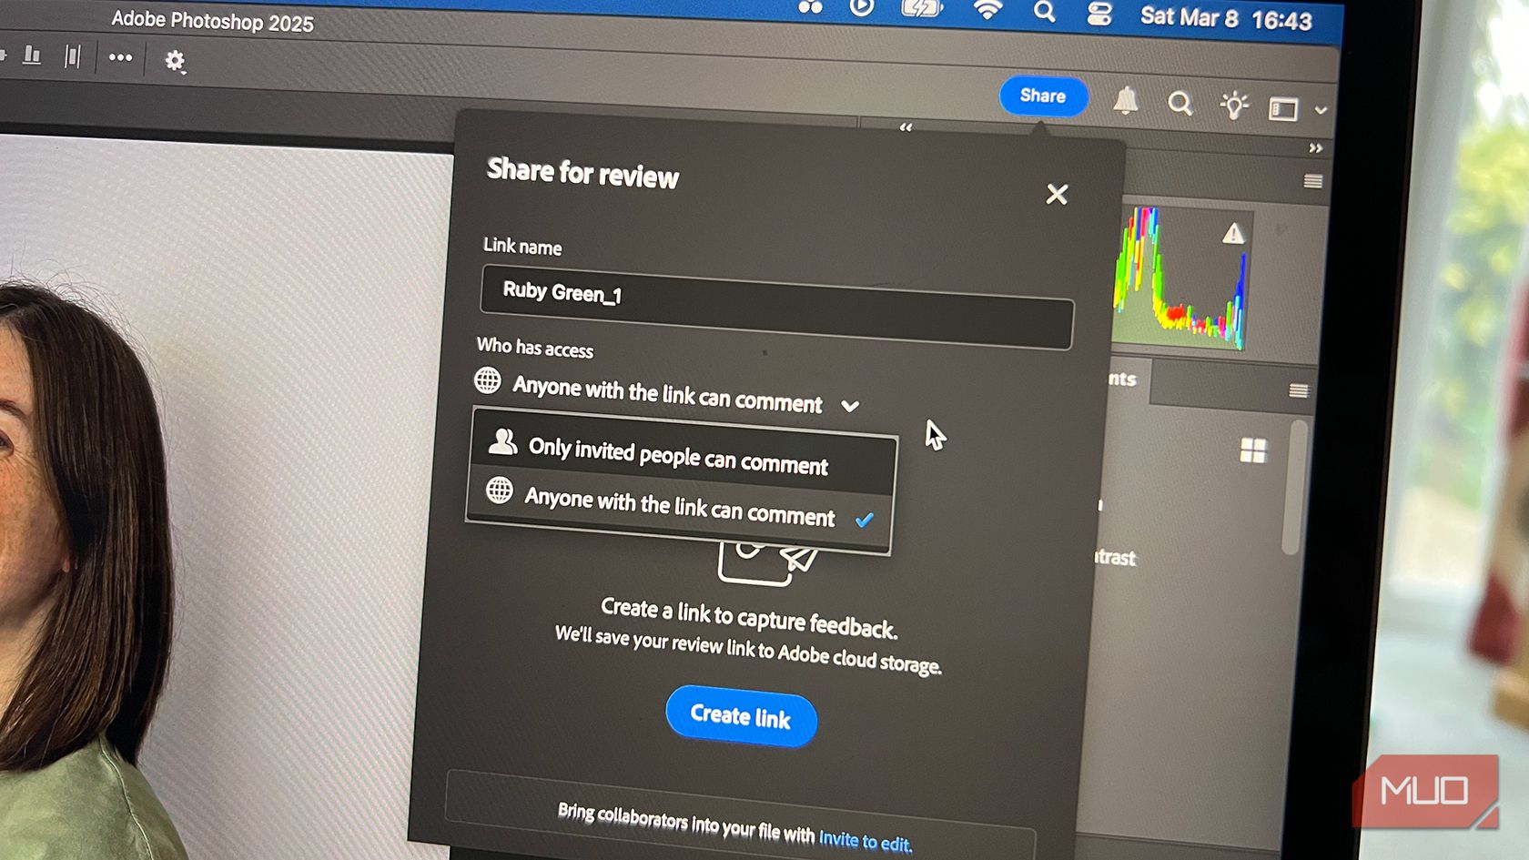Follow the 'Invite to edit' link
The image size is (1529, 860).
tap(865, 841)
